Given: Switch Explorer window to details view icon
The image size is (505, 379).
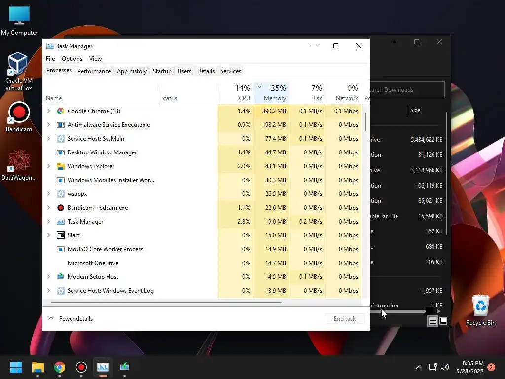Looking at the screenshot, I should (433, 321).
